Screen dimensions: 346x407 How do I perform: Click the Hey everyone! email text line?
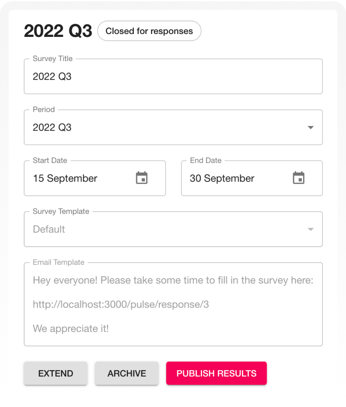pos(173,280)
